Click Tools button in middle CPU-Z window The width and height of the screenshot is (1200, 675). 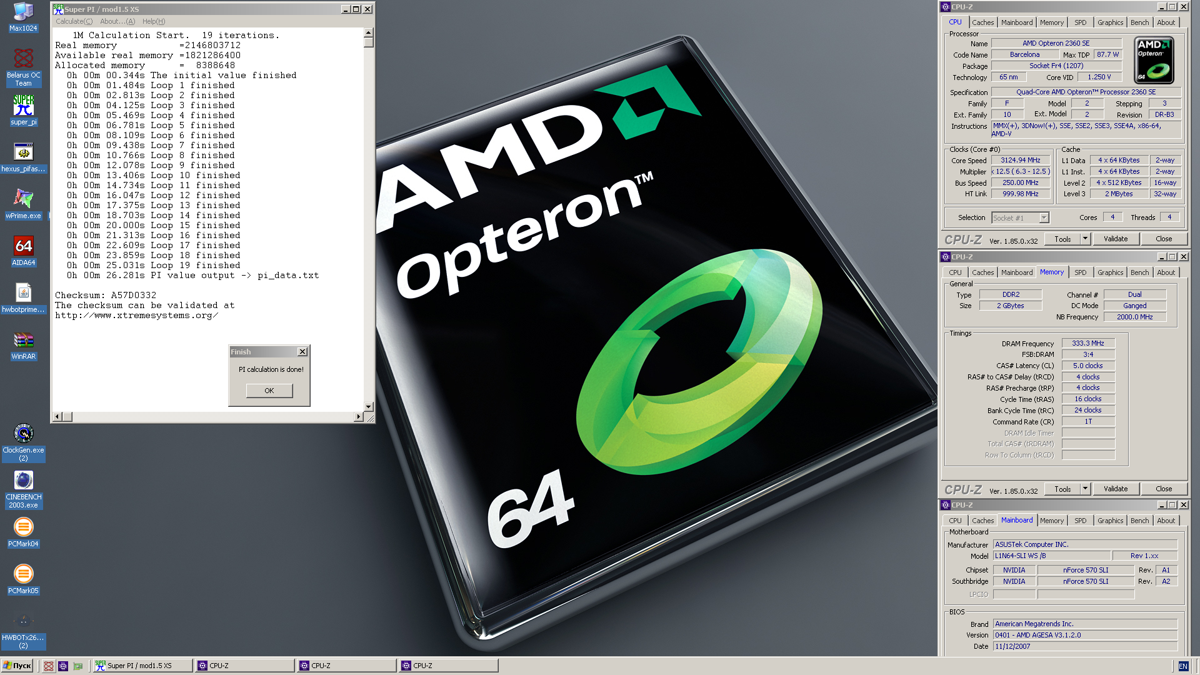point(1062,489)
